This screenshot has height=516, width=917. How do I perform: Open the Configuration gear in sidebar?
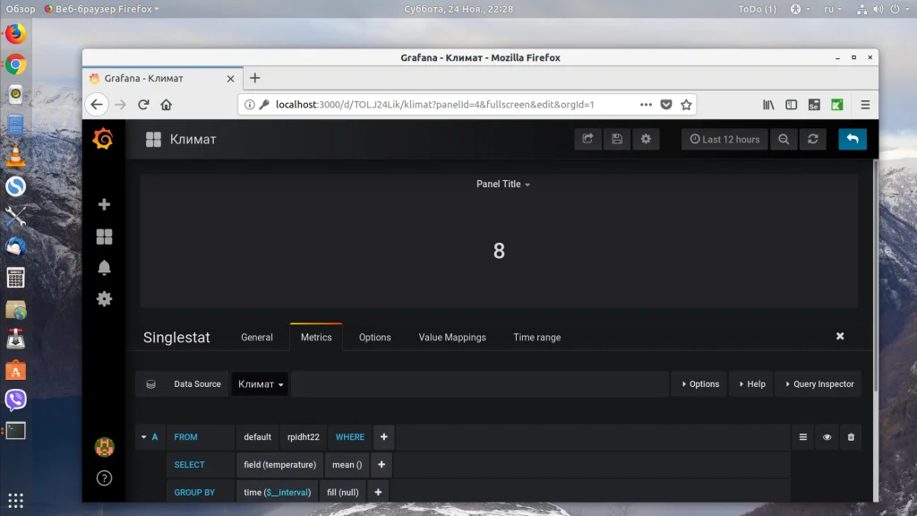(x=104, y=299)
